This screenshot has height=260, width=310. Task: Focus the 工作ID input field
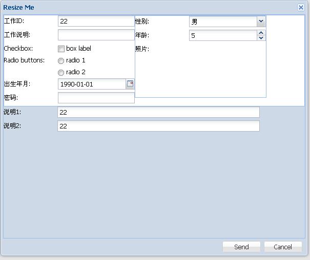click(96, 21)
